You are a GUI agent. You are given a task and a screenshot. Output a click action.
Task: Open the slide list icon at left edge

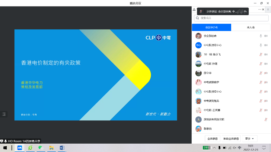4,114
